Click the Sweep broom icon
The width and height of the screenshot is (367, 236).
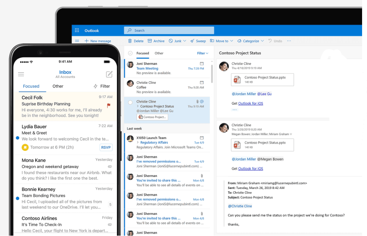click(x=192, y=41)
